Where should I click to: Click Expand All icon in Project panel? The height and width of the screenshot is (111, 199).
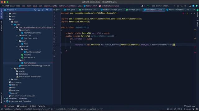[39, 10]
